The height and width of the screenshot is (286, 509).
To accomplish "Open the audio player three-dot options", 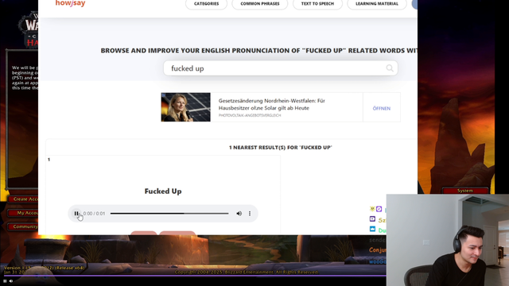I will click(250, 214).
